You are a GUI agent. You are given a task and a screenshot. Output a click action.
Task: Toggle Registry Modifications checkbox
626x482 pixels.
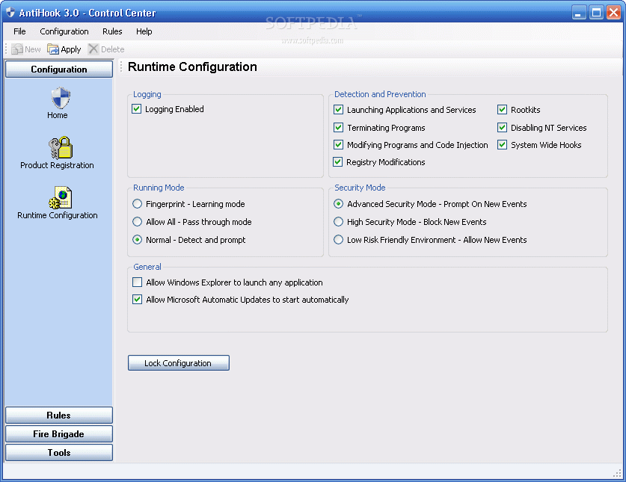point(338,162)
